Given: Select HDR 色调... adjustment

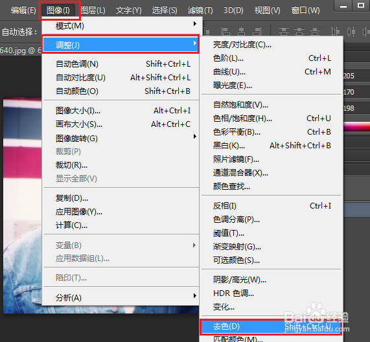Looking at the screenshot, I should [x=271, y=293].
